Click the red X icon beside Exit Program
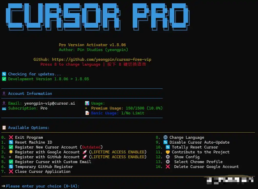258x189 pixels. pyautogui.click(x=11, y=137)
